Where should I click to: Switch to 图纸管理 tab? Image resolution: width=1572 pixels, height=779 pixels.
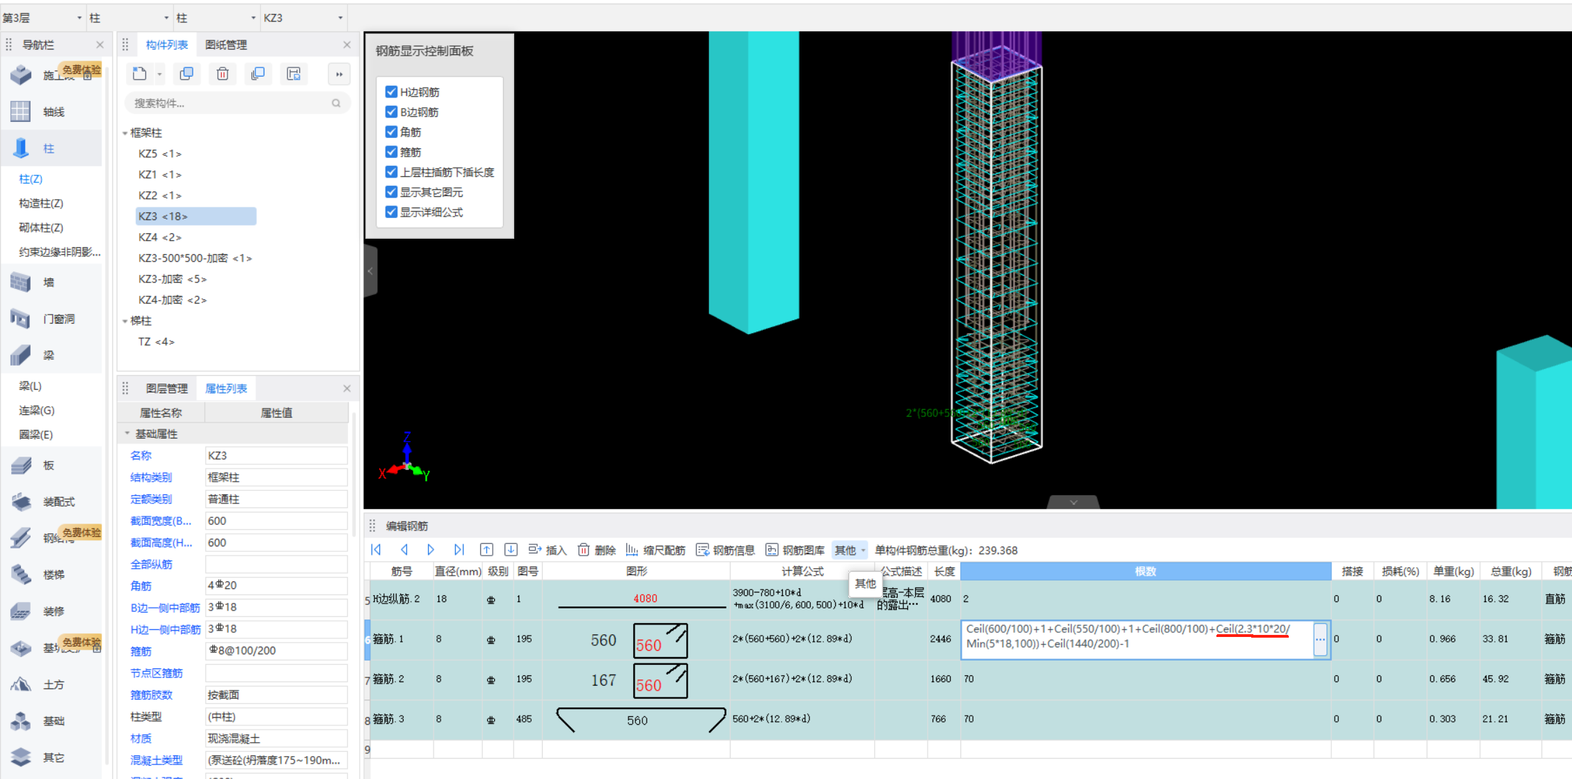click(226, 45)
